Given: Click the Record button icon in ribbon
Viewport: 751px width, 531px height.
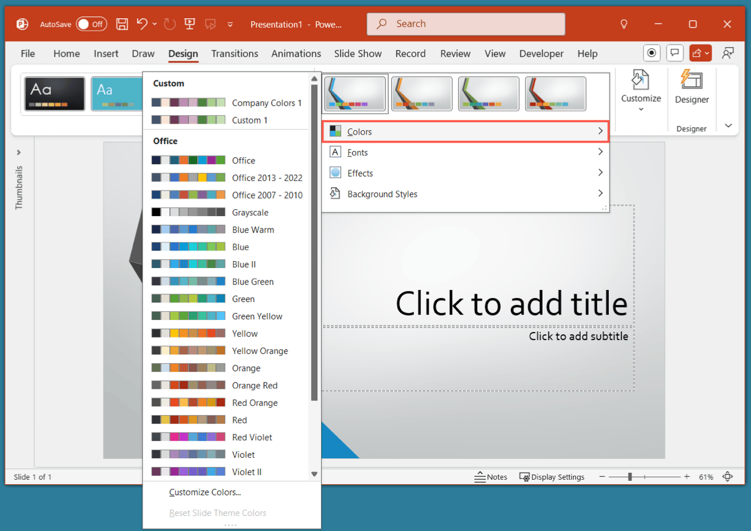Looking at the screenshot, I should [x=653, y=53].
